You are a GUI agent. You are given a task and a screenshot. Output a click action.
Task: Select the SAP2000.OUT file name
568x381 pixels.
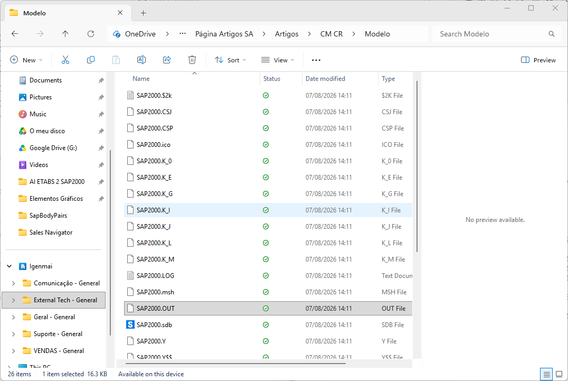tap(155, 309)
